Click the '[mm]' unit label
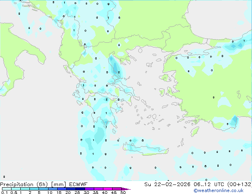Screen dimensions: 252x194 tap(58, 184)
